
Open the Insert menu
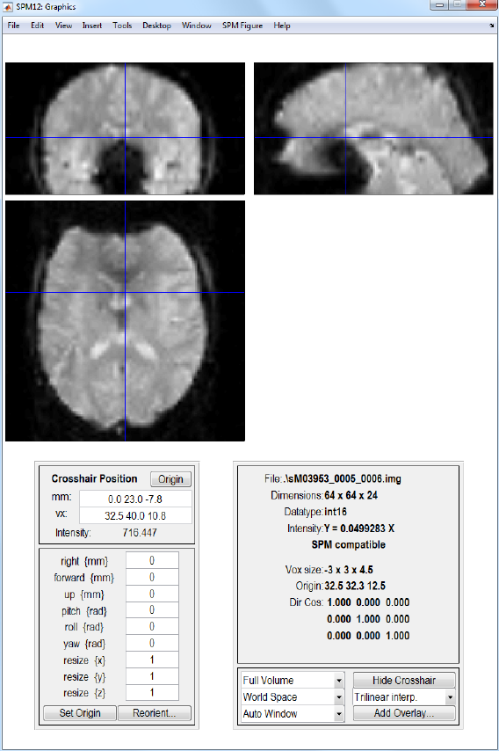92,26
